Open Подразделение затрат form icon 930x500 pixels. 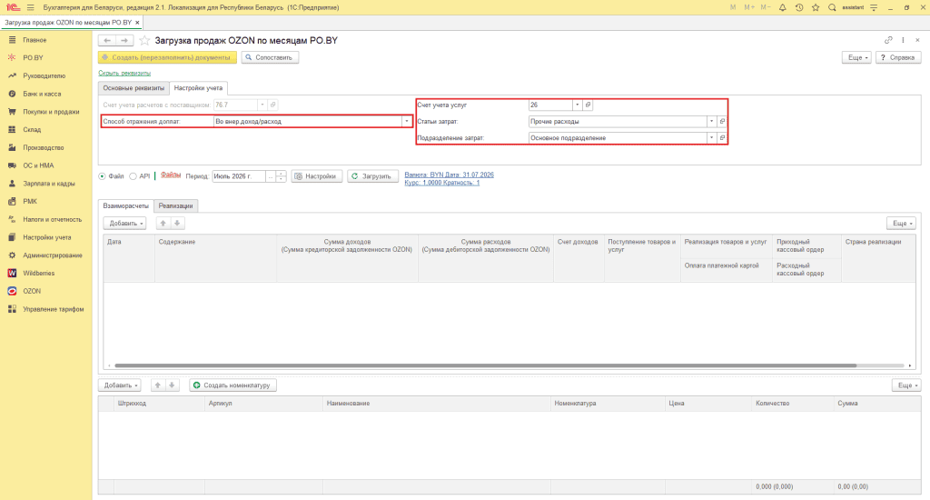[x=722, y=138]
